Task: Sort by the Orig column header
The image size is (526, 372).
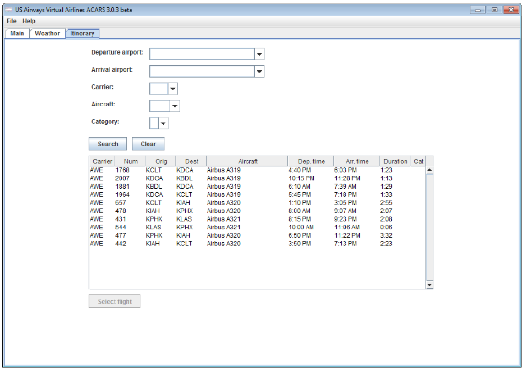Action: (x=161, y=161)
